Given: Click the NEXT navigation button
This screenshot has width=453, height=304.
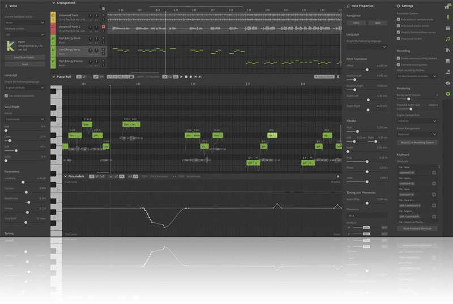Looking at the screenshot, I should 378,23.
